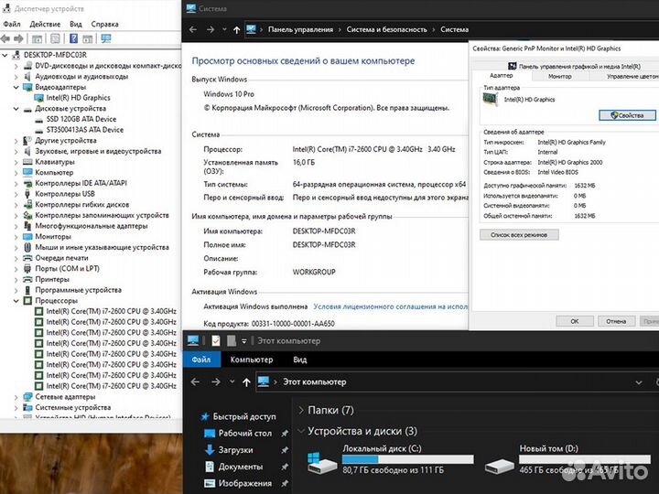659x494 pixels.
Task: Expand the Папки (7) group in Explorer
Action: click(301, 410)
